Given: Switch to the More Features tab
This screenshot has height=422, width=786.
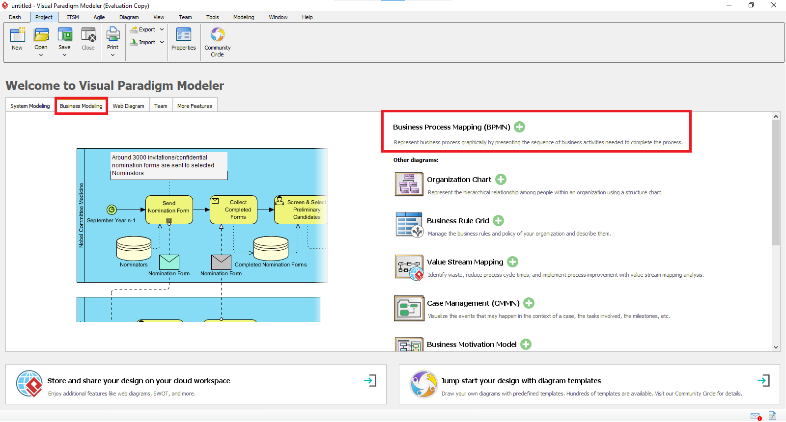Looking at the screenshot, I should tap(195, 106).
